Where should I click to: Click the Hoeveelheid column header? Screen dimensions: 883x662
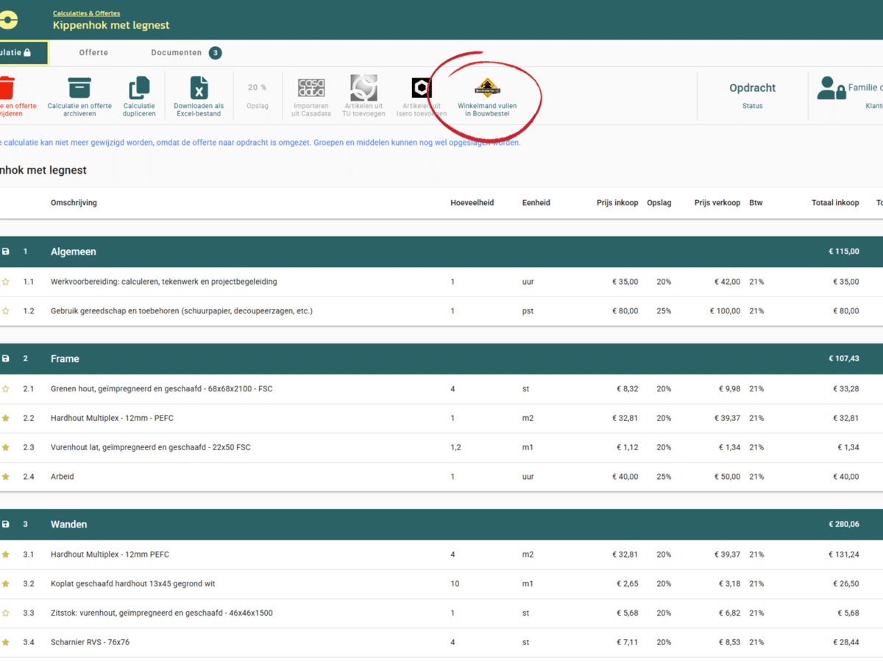(472, 203)
